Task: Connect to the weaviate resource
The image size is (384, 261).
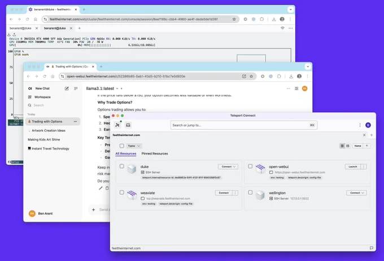Action: click(x=224, y=193)
